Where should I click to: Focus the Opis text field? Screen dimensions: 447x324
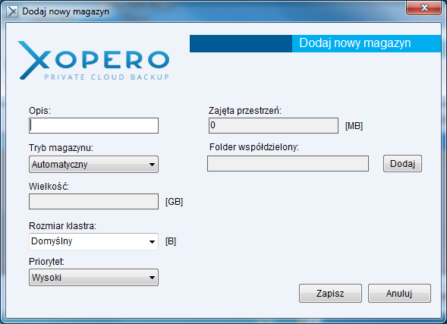click(93, 126)
